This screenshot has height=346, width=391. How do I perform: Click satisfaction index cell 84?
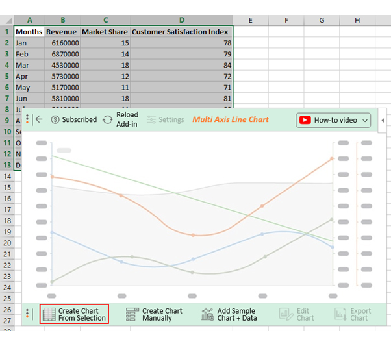click(181, 65)
